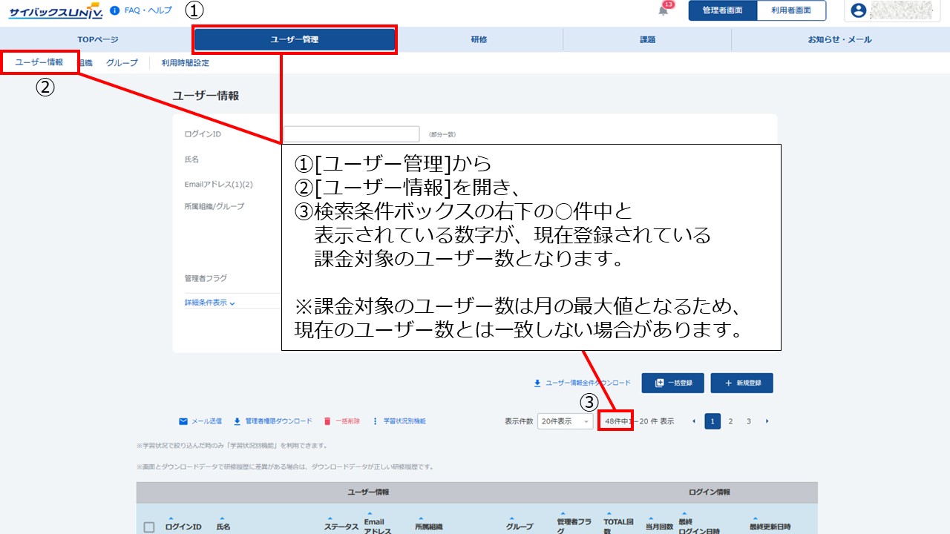
Task: Sort table by 所属組織 column
Action: (429, 525)
